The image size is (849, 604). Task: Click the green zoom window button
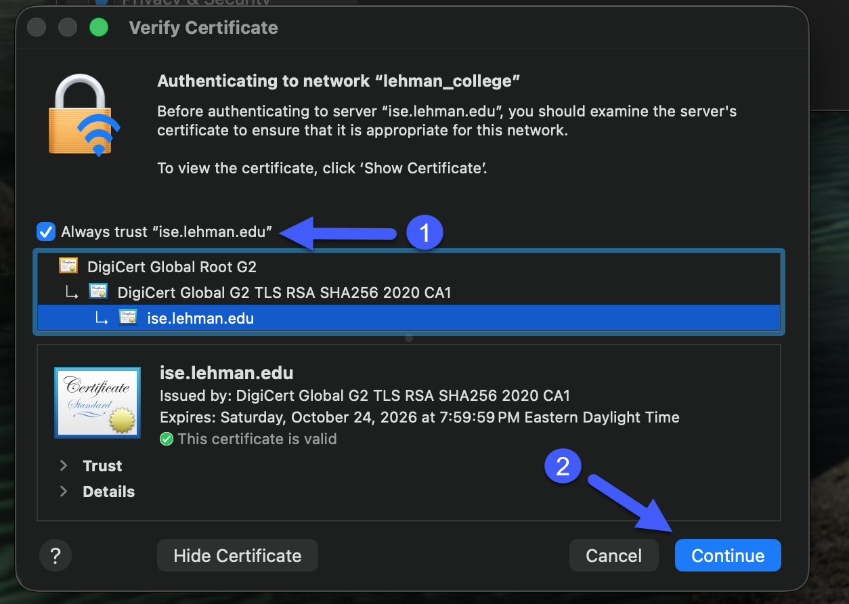(x=99, y=28)
